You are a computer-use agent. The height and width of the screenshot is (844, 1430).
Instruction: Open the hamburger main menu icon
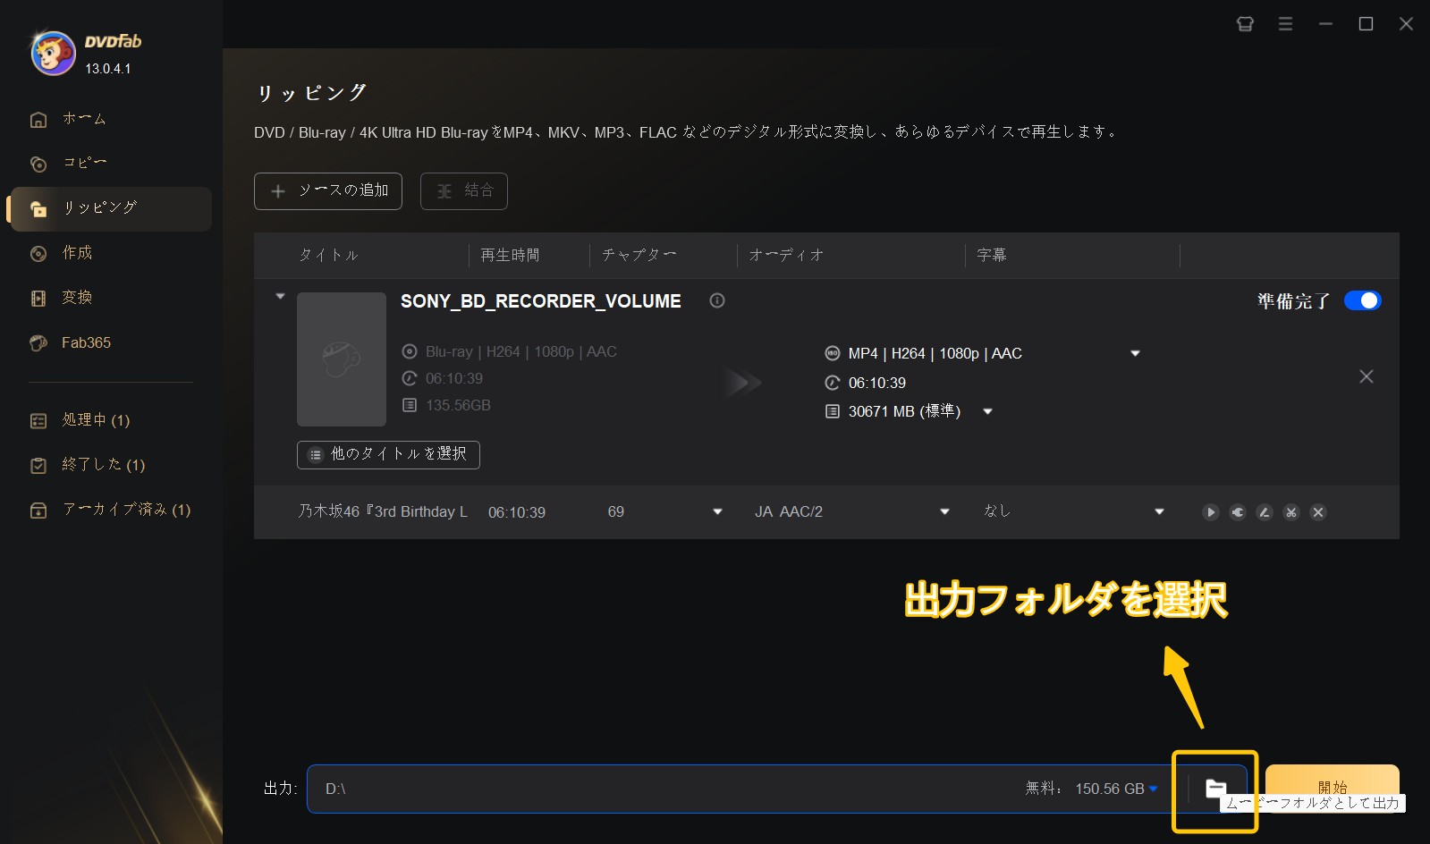click(x=1285, y=24)
